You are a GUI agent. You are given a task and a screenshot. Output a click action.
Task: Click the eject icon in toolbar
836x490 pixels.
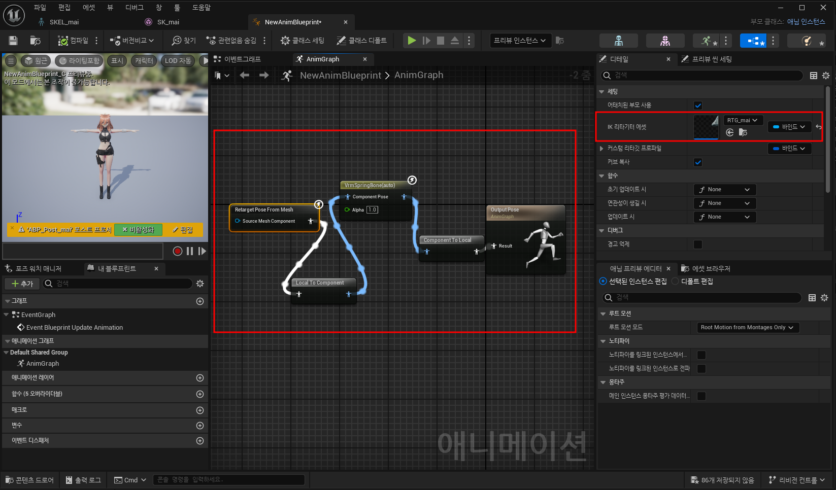[x=455, y=41]
